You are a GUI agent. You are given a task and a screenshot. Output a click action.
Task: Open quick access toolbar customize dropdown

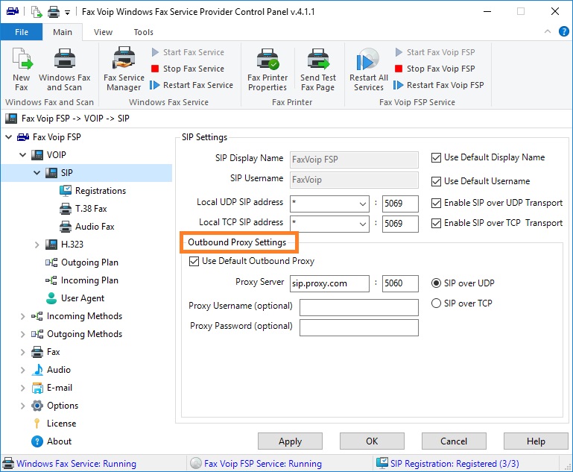tap(67, 13)
